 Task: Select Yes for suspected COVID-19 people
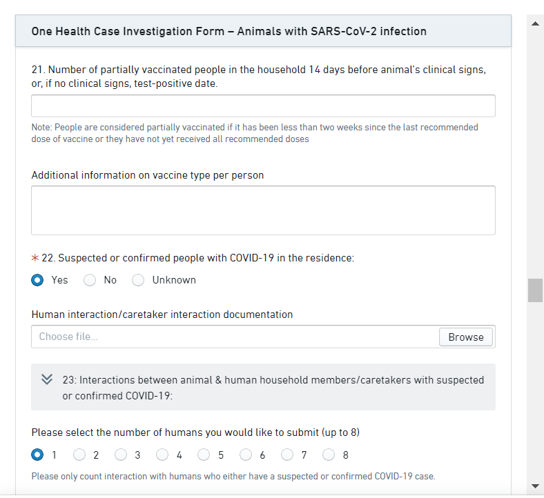37,280
